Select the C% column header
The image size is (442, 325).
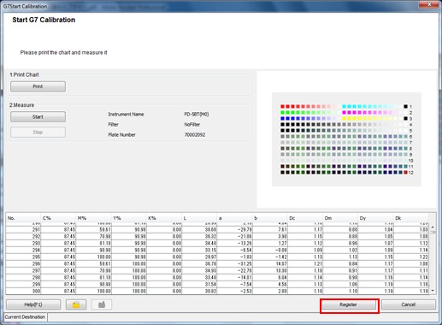click(58, 218)
